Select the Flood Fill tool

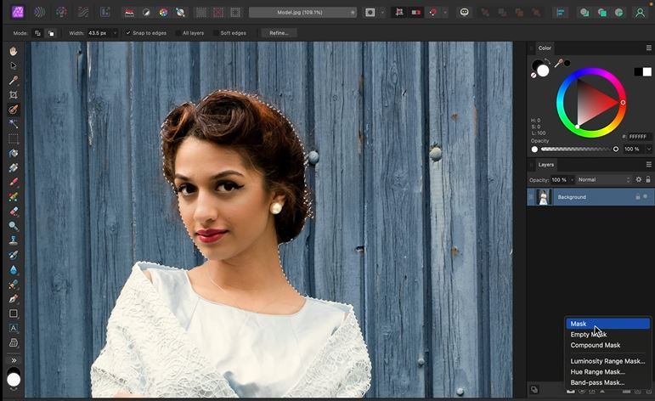click(x=14, y=153)
